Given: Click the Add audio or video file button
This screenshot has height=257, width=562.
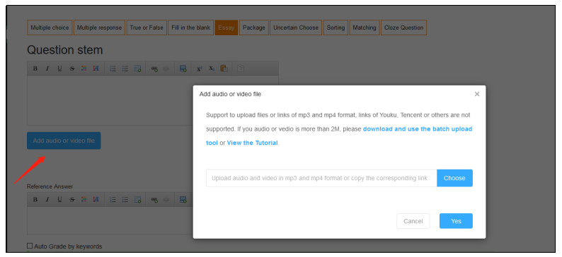Looking at the screenshot, I should click(64, 141).
